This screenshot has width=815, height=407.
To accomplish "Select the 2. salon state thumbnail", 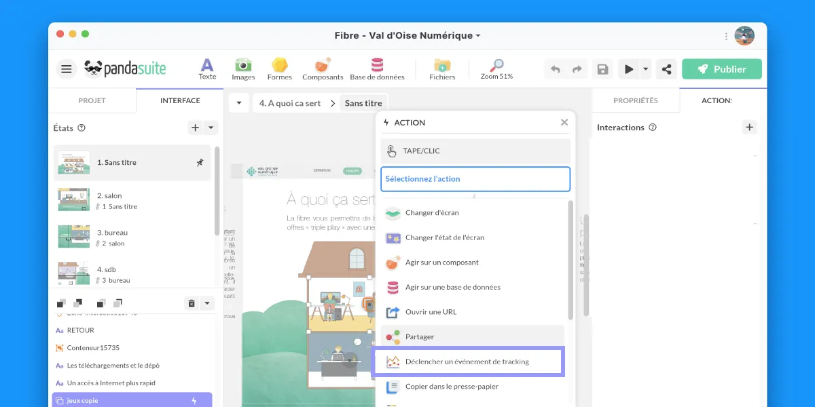I will 73,200.
